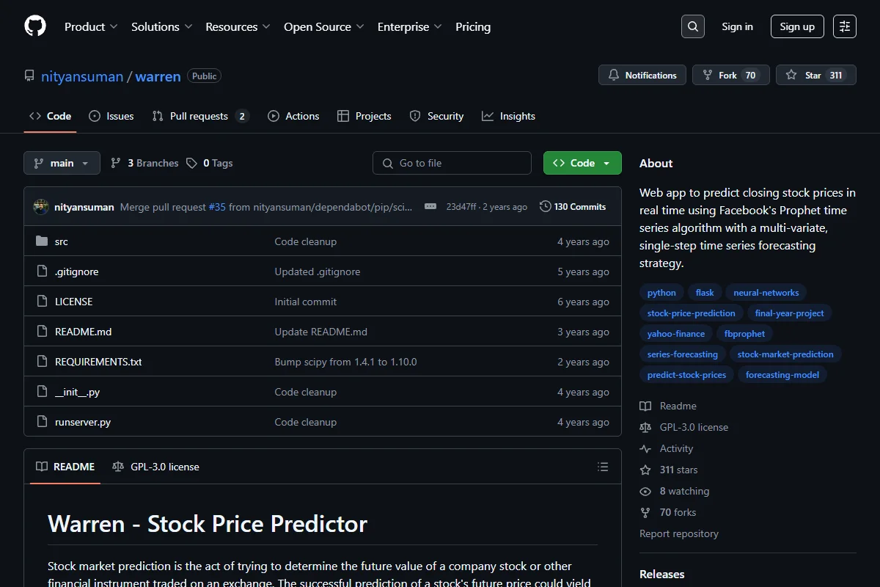Screen dimensions: 880x587
Task: Click nityansuman's avatar thumbnail
Action: tap(41, 207)
